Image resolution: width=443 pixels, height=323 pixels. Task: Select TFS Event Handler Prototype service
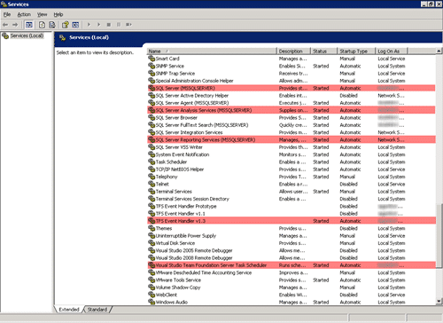(x=291, y=206)
